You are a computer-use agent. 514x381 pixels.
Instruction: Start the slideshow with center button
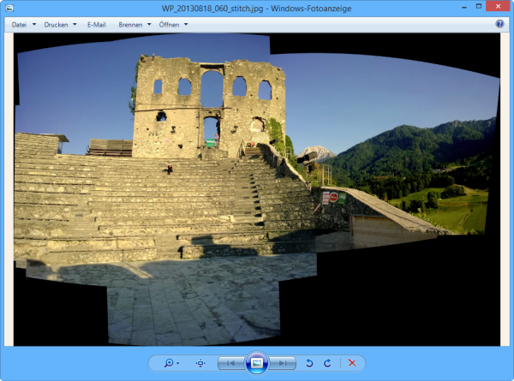point(257,363)
